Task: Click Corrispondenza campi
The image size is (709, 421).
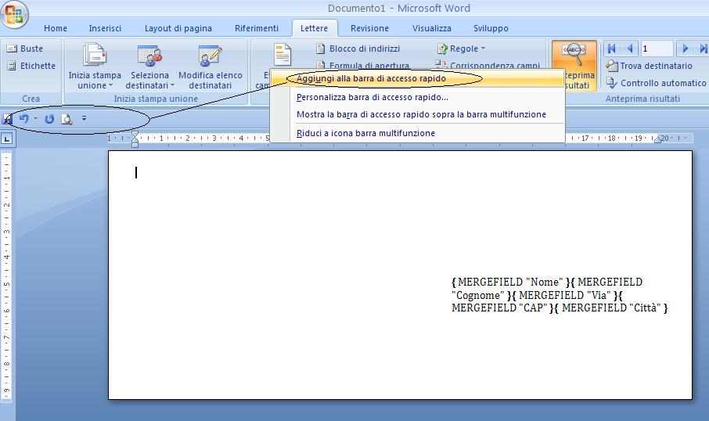Action: tap(488, 65)
